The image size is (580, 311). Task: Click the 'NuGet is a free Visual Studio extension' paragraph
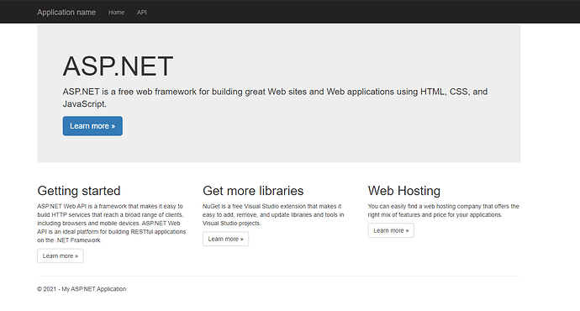[x=273, y=215]
